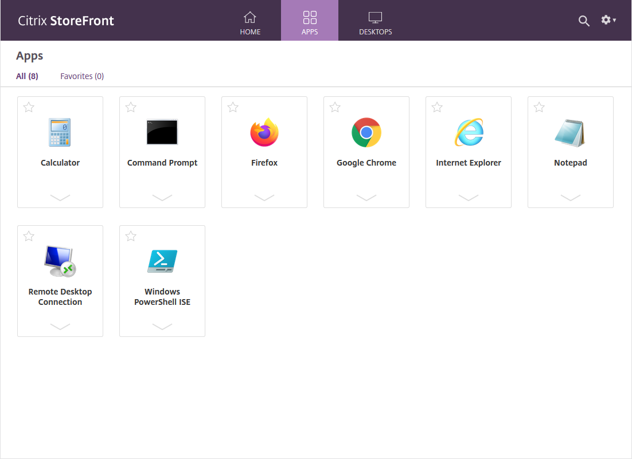Click the Remote Desktop Connection label
The image size is (632, 459).
pos(60,297)
